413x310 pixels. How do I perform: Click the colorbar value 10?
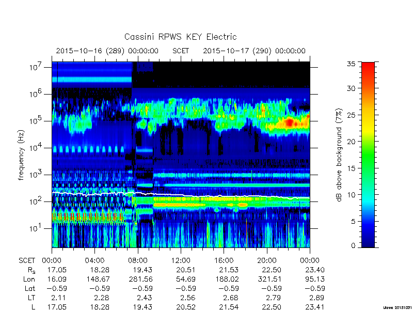click(352, 195)
